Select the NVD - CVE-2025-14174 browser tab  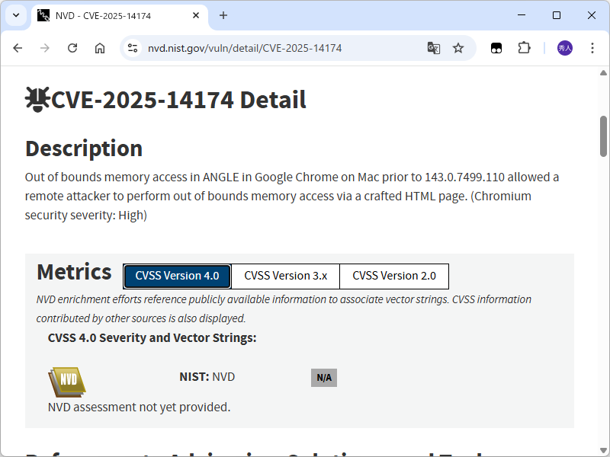point(119,16)
